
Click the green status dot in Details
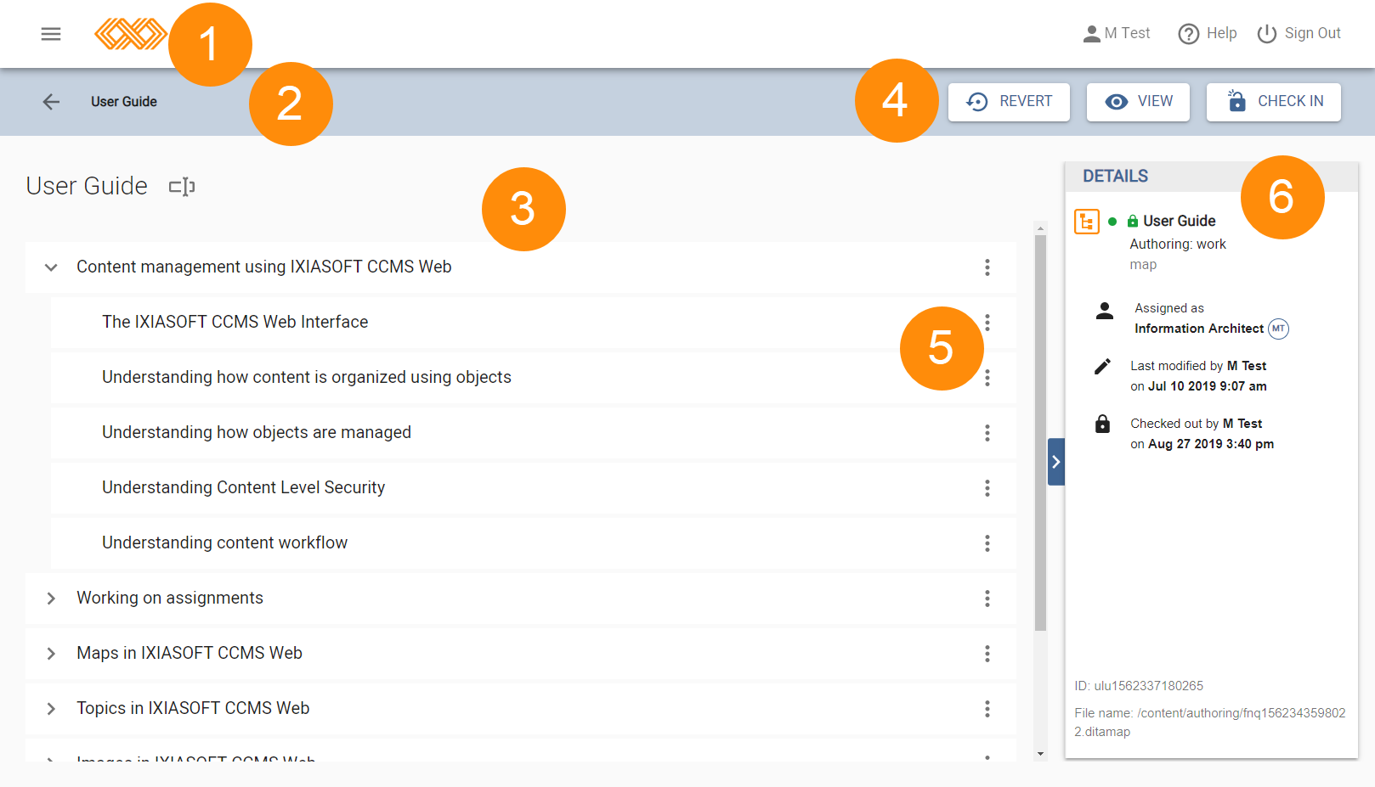[1112, 222]
